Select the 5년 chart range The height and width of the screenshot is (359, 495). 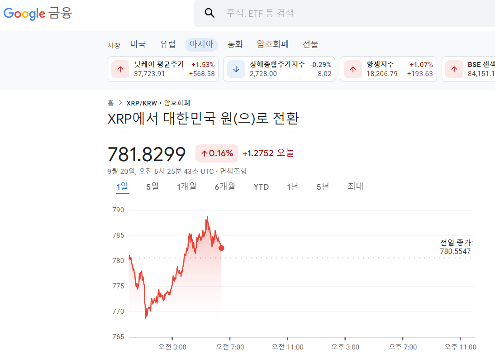(x=323, y=187)
